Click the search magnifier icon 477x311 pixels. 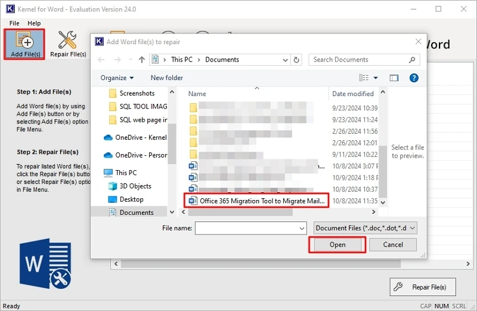[412, 60]
